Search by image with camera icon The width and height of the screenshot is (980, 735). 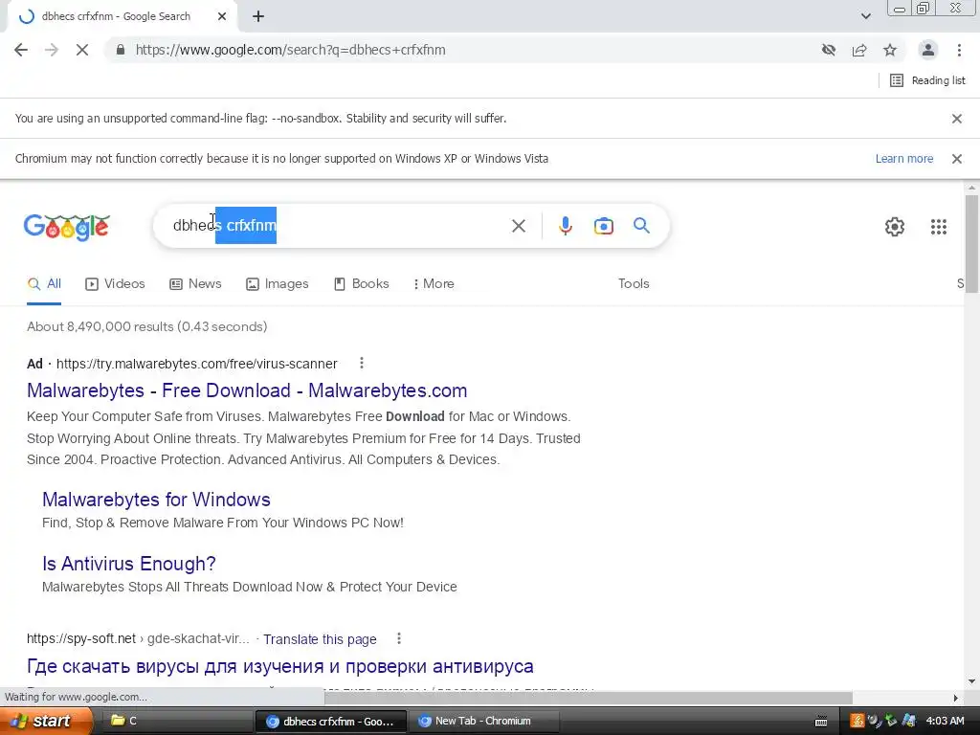(x=603, y=226)
